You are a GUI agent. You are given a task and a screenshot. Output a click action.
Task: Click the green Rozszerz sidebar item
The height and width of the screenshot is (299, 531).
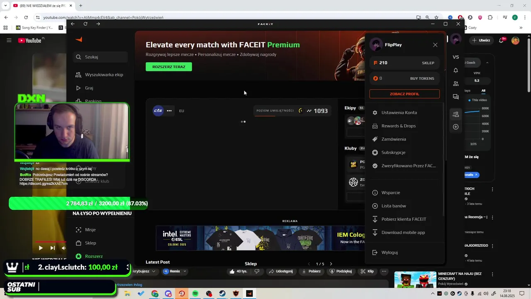pos(89,256)
